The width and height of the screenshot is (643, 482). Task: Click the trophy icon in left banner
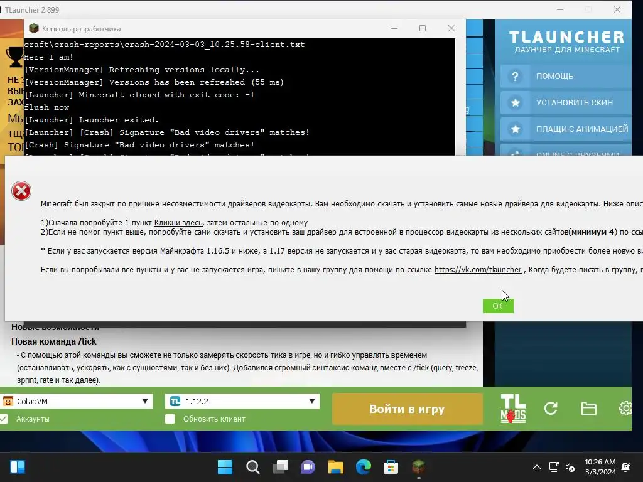point(14,57)
